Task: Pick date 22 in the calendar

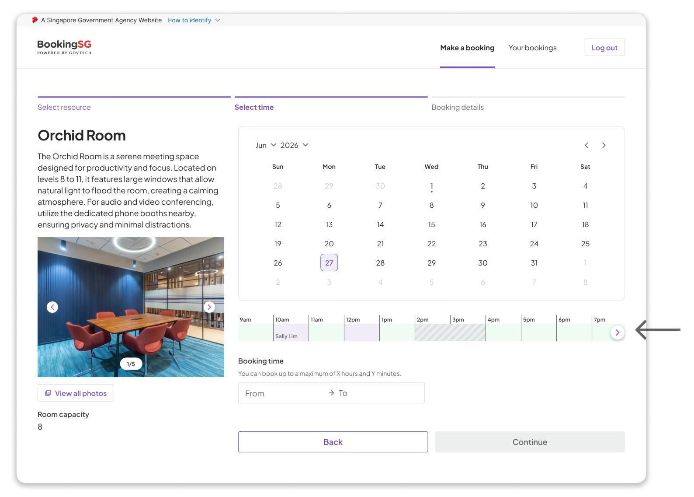Action: [431, 244]
